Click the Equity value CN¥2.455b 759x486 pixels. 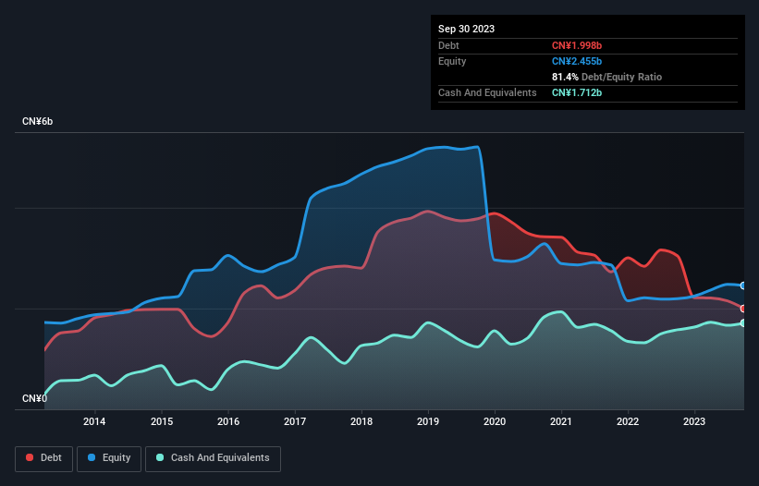tap(577, 61)
